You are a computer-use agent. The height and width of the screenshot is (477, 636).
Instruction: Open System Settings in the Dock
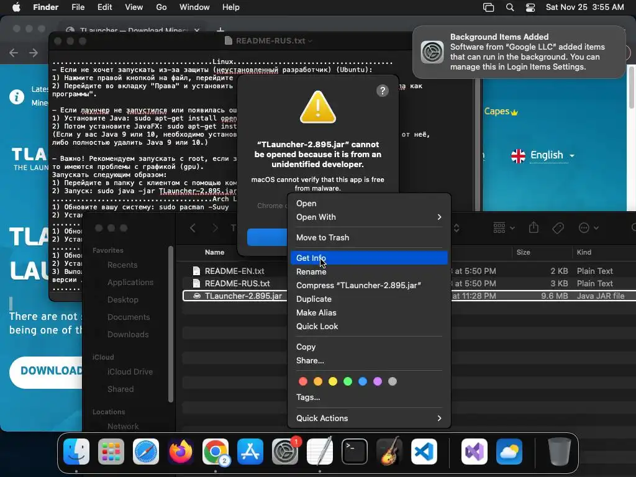284,452
